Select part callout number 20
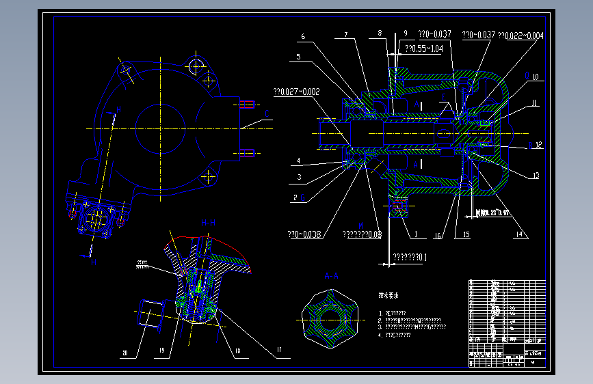The width and height of the screenshot is (593, 384). click(125, 353)
